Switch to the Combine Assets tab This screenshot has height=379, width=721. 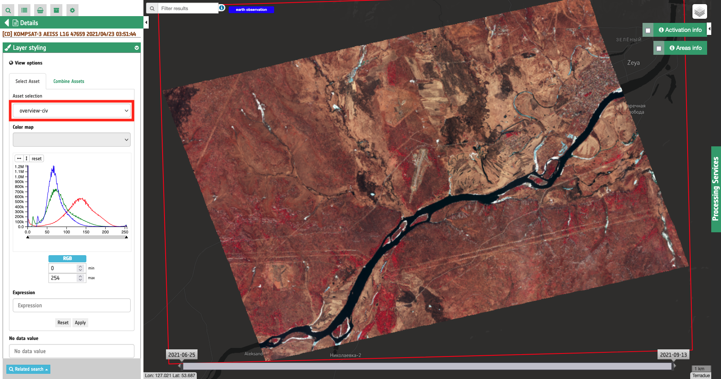click(69, 81)
